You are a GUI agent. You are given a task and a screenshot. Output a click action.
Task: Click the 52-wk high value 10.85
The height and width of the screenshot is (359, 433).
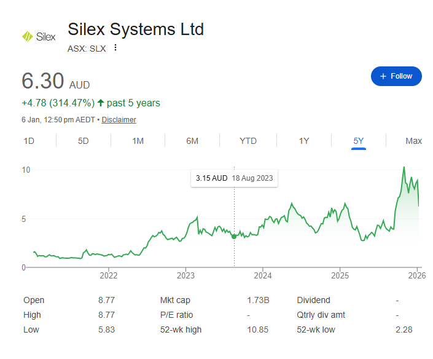pos(258,329)
